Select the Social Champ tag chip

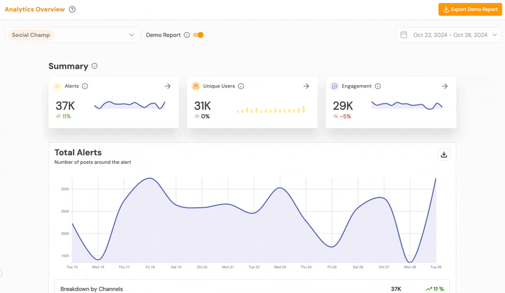coord(31,35)
